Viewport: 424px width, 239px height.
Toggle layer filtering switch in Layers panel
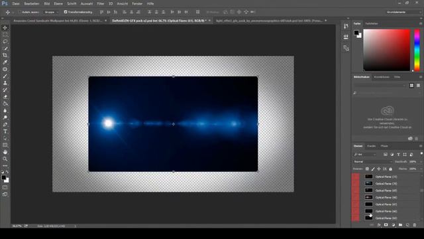pos(421,154)
